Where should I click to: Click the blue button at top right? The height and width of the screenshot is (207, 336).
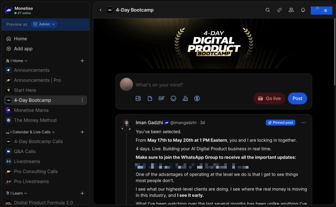click(x=321, y=10)
